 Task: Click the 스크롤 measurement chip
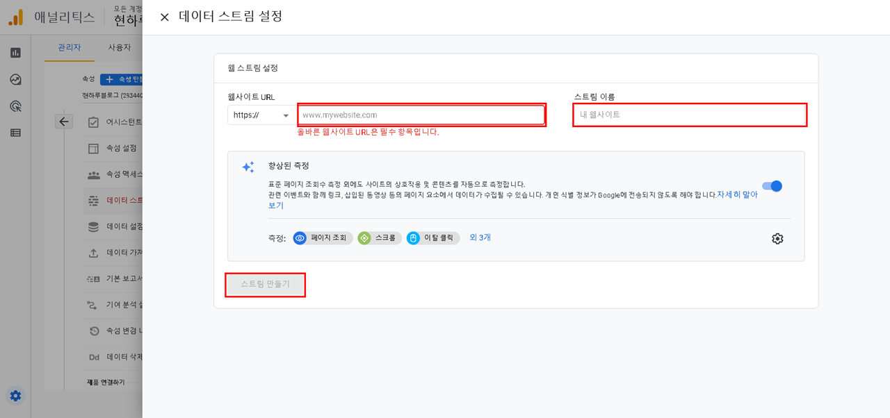click(x=380, y=238)
